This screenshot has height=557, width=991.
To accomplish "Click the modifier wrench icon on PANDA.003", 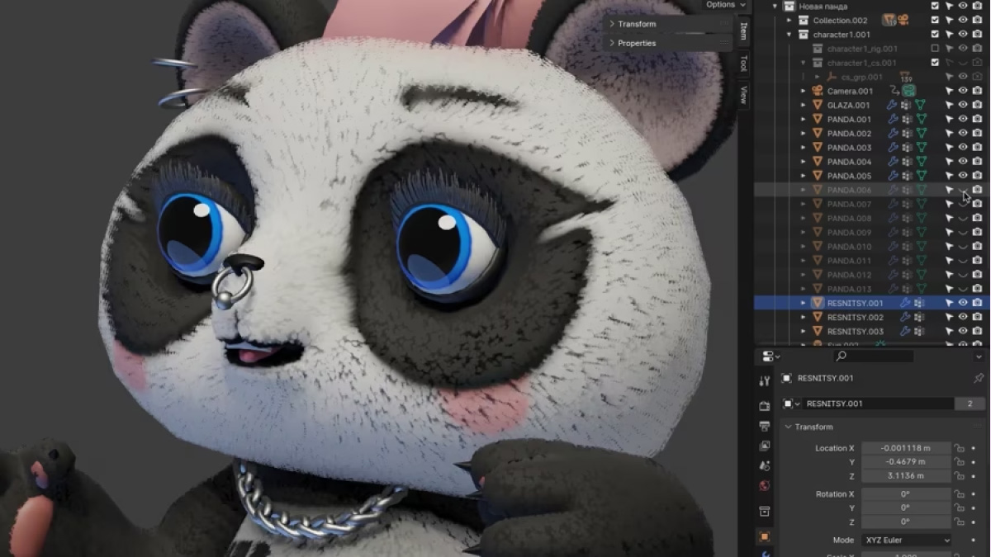I will 892,148.
